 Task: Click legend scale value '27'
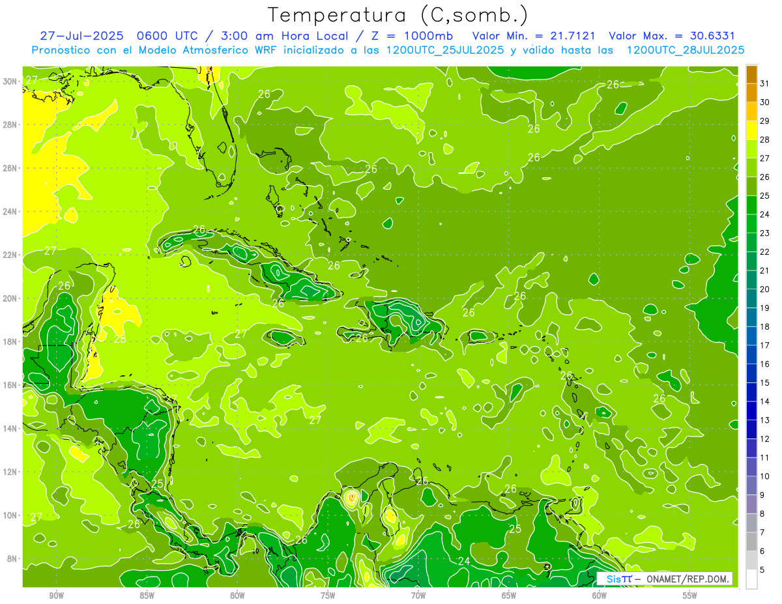click(x=766, y=158)
